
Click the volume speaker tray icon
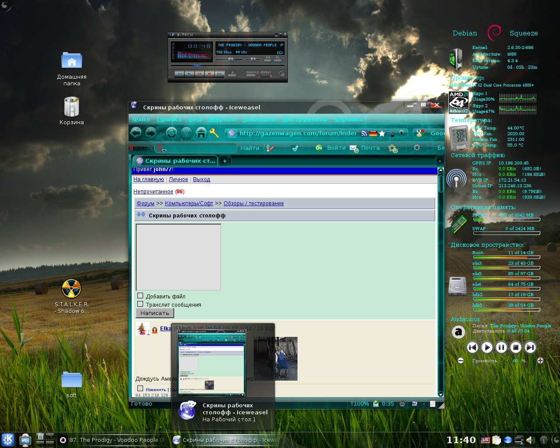point(531,440)
